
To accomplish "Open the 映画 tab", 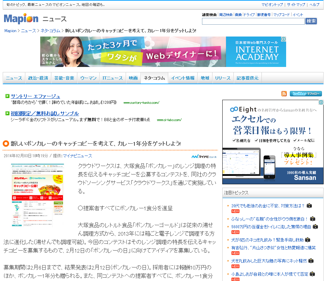I will click(x=133, y=78).
